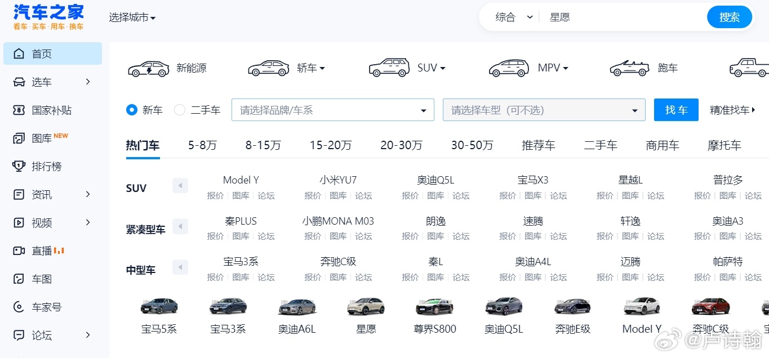Open the 综合 search type dropdown
This screenshot has width=769, height=358.
pyautogui.click(x=514, y=17)
